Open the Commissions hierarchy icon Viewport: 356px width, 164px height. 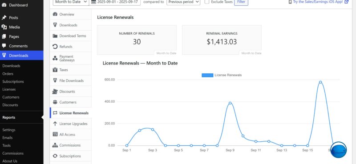click(x=55, y=145)
